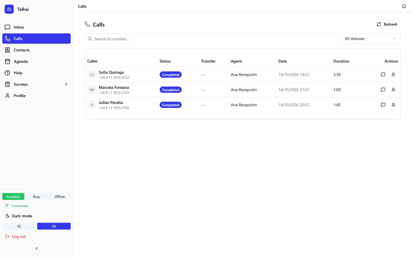Collapse the sidebar with the arrow
The image size is (412, 257).
pos(37,248)
